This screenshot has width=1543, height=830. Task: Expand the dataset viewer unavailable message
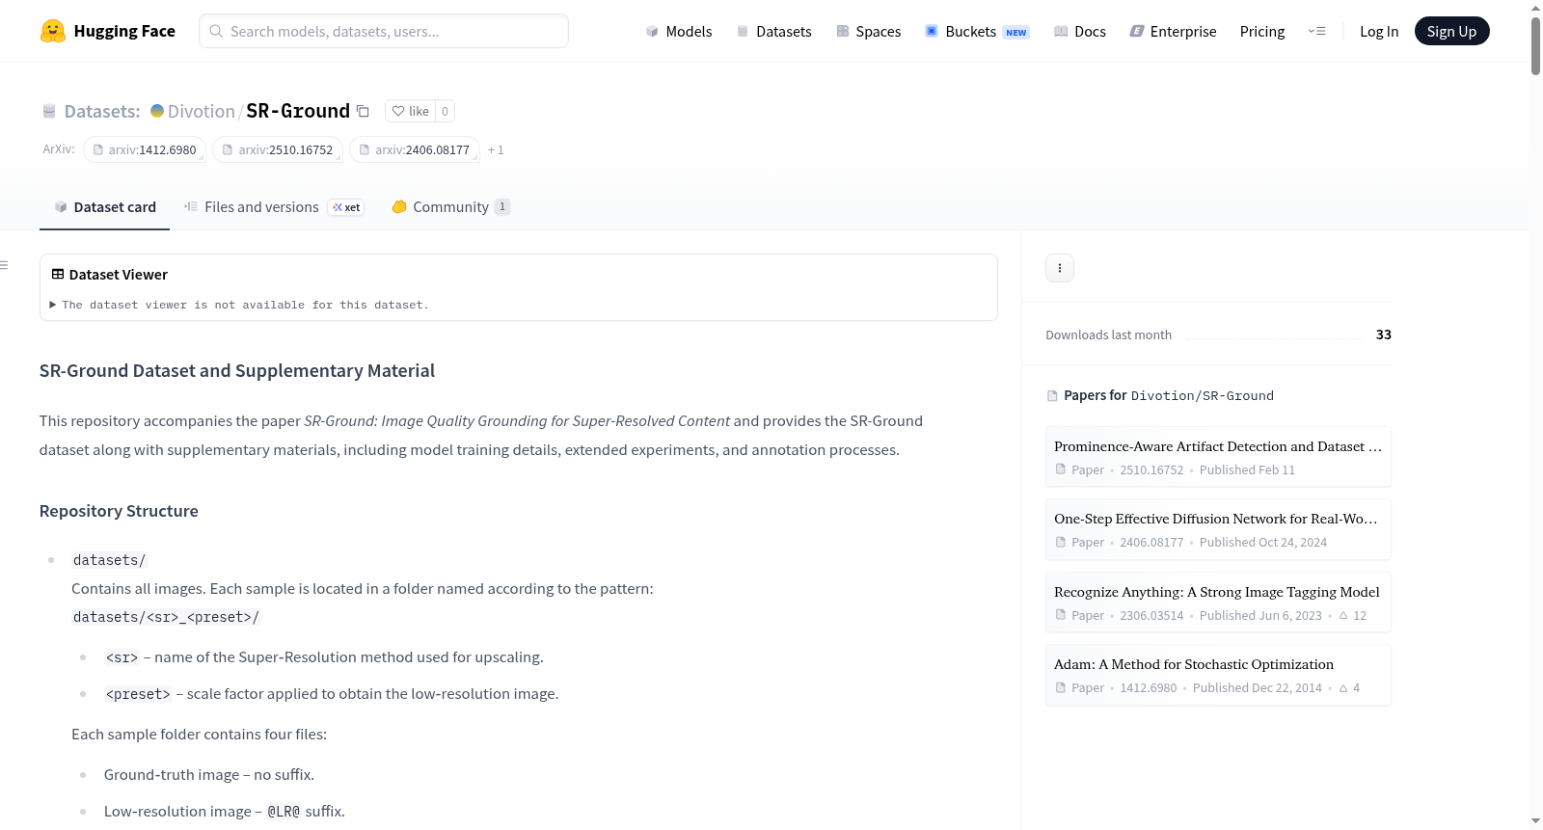[x=239, y=305]
